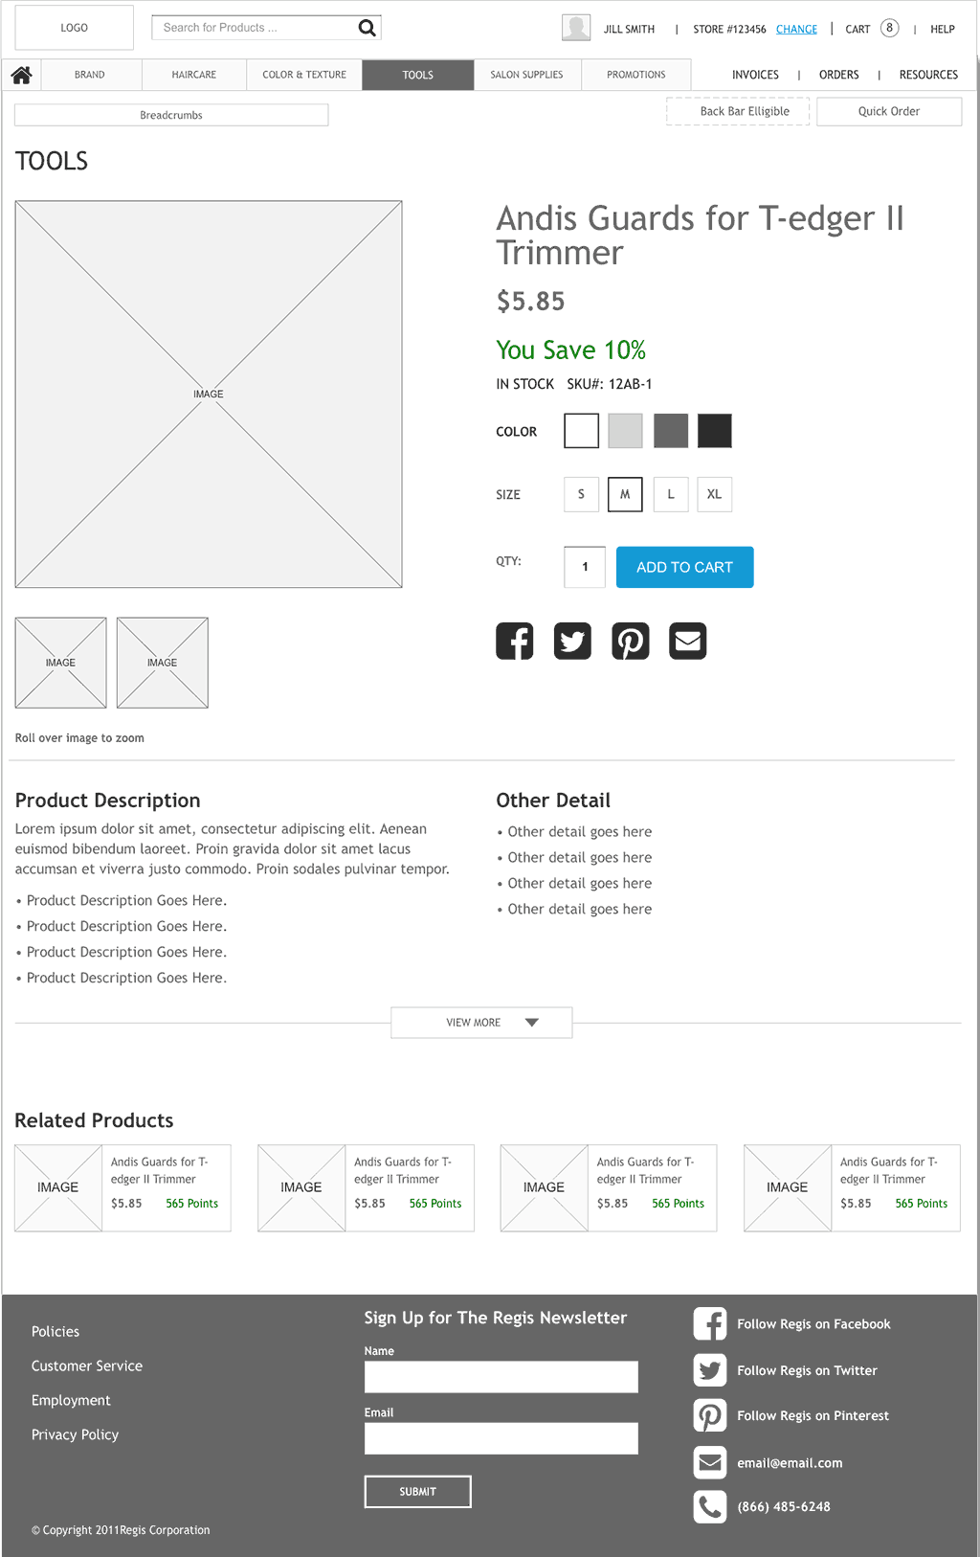
Task: Choose size S option
Action: click(581, 494)
